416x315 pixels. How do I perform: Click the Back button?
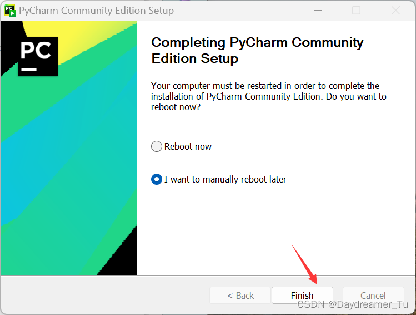point(240,295)
